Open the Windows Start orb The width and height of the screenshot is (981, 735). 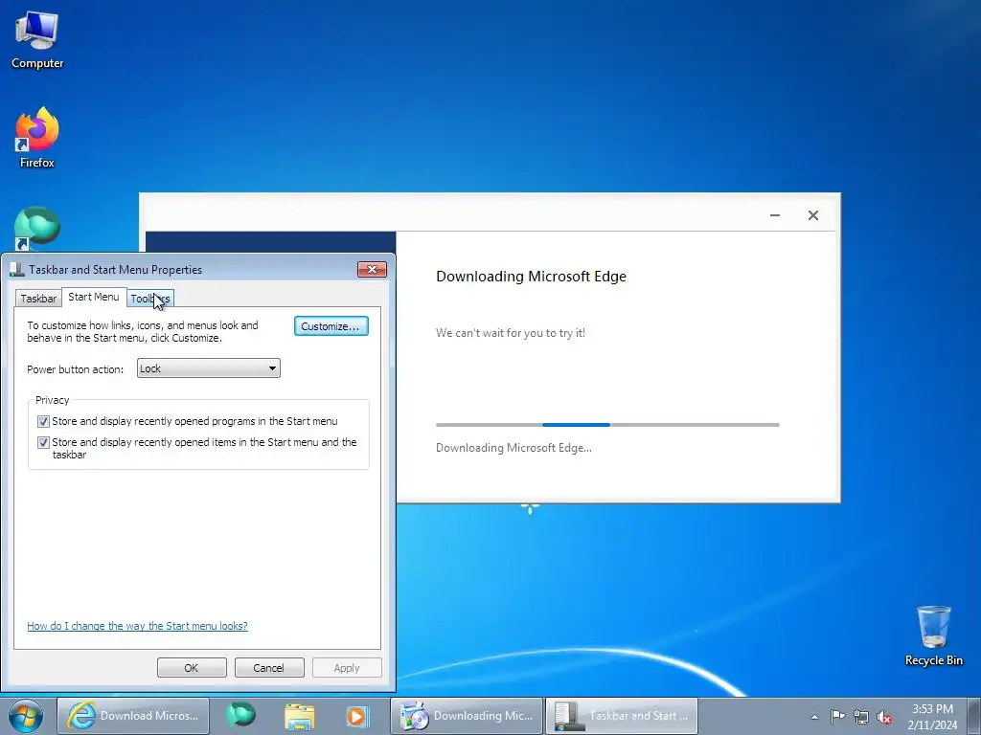(26, 716)
